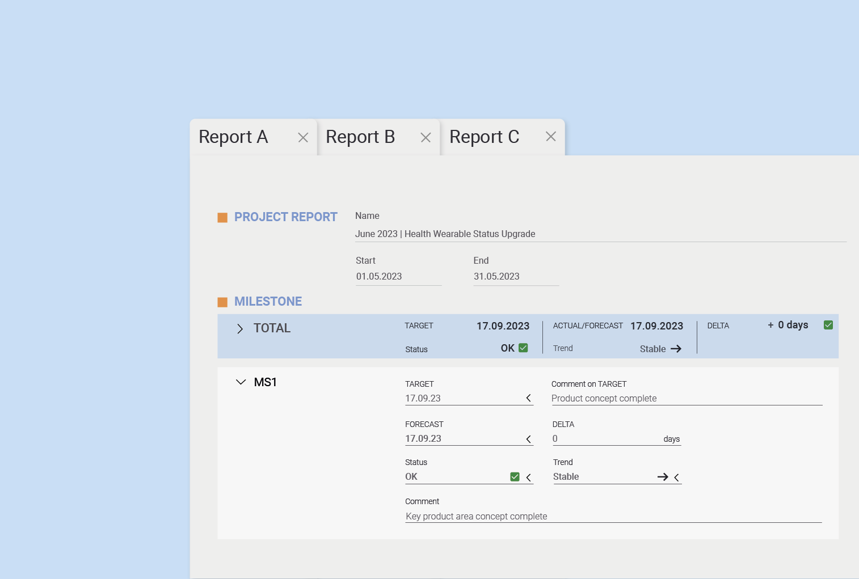Screen dimensions: 859x579
Task: Edit the MS1 DELTA days field
Action: click(616, 438)
